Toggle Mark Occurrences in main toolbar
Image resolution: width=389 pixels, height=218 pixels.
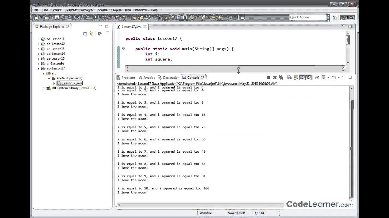pyautogui.click(x=166, y=18)
